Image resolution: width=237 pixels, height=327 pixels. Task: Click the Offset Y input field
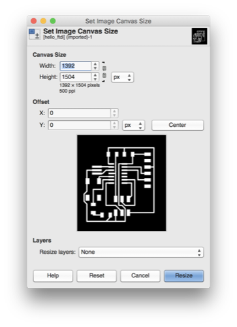(80, 125)
